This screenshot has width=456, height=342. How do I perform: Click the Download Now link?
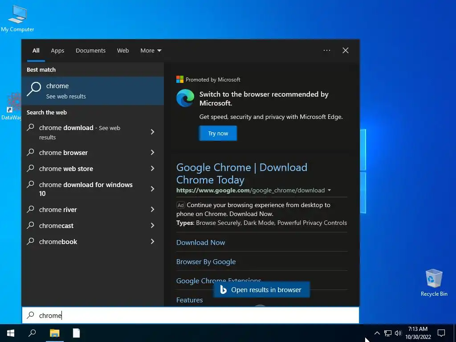pyautogui.click(x=201, y=243)
